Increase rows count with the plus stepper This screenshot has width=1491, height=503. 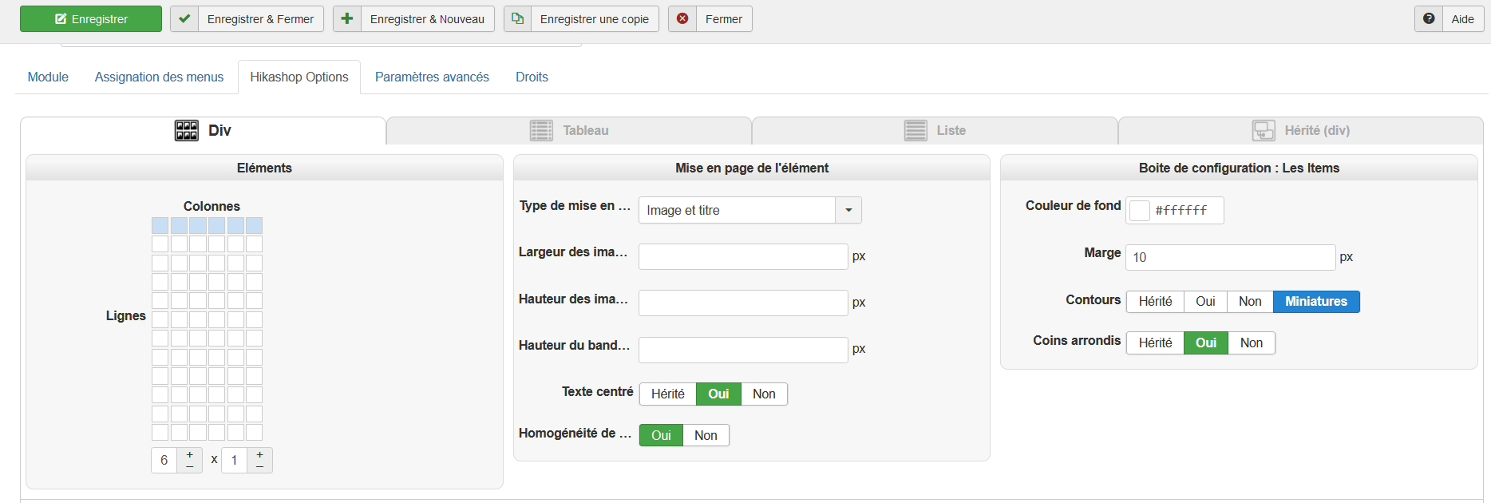coord(259,454)
